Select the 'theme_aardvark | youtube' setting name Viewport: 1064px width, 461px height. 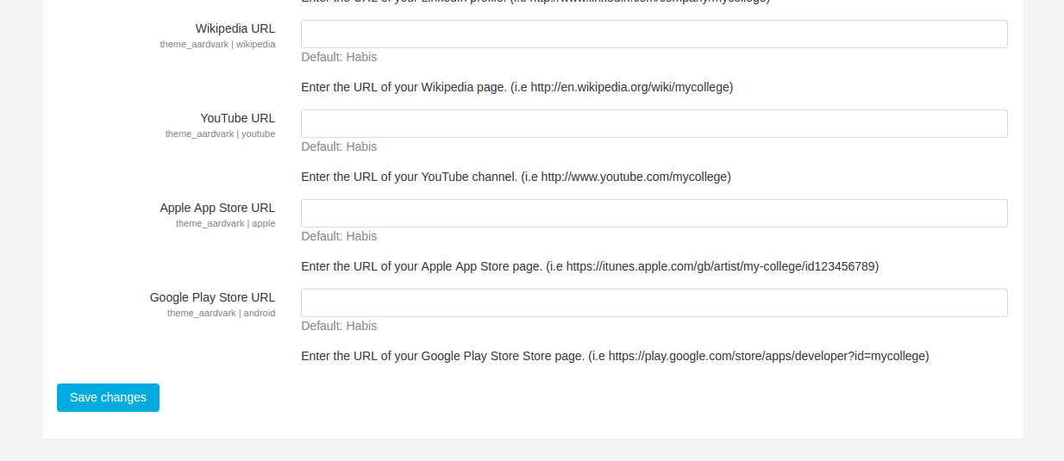click(221, 134)
